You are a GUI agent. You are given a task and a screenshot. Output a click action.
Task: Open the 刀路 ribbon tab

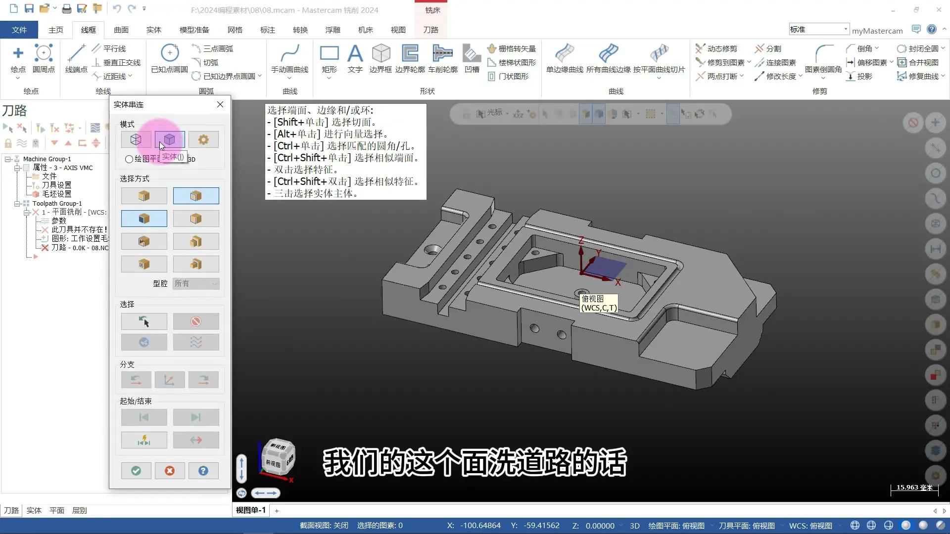(430, 30)
